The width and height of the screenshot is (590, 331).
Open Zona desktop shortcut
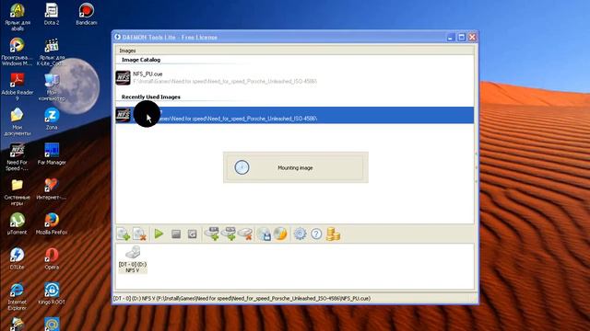[x=52, y=119]
